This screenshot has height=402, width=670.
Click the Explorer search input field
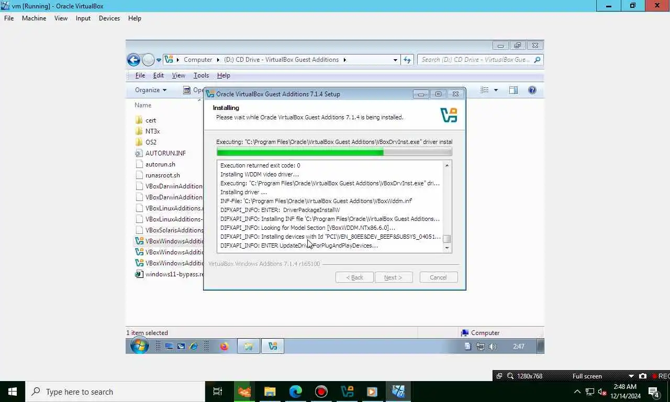coord(476,60)
